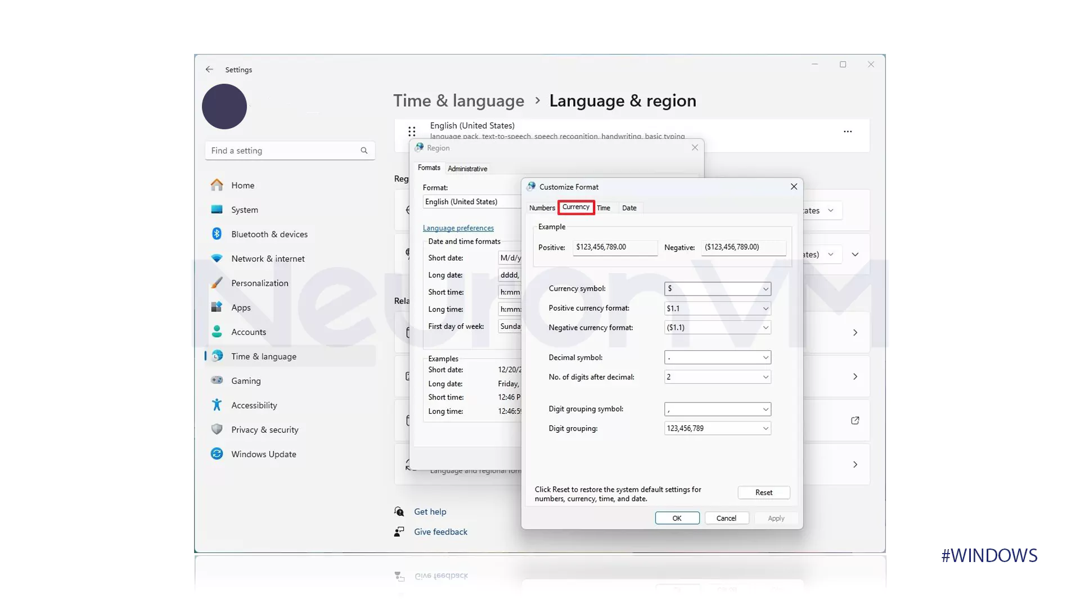The image size is (1080, 607).
Task: Click the Home sidebar icon
Action: click(217, 184)
